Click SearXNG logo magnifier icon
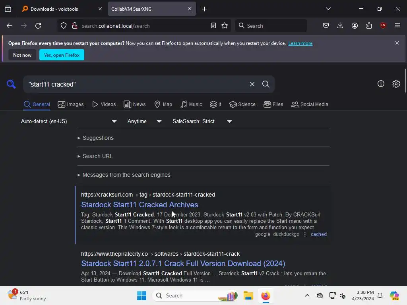 click(x=11, y=84)
